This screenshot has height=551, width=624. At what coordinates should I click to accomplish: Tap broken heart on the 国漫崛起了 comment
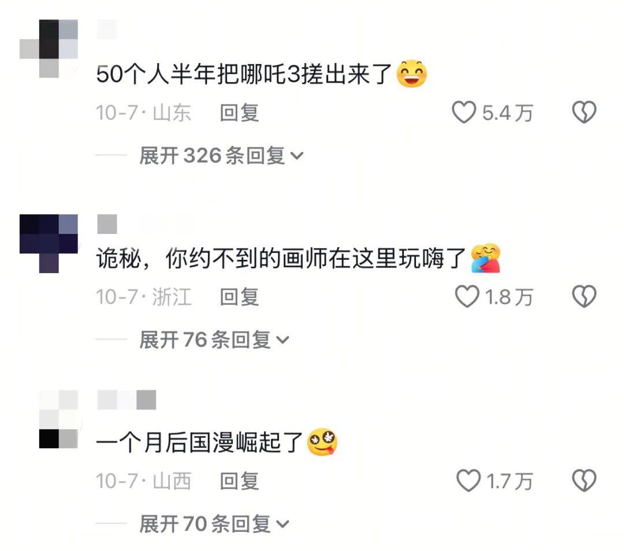(x=584, y=481)
